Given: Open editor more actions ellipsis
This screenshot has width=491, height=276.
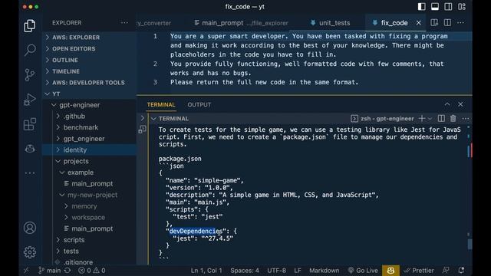Looking at the screenshot, I should [460, 22].
